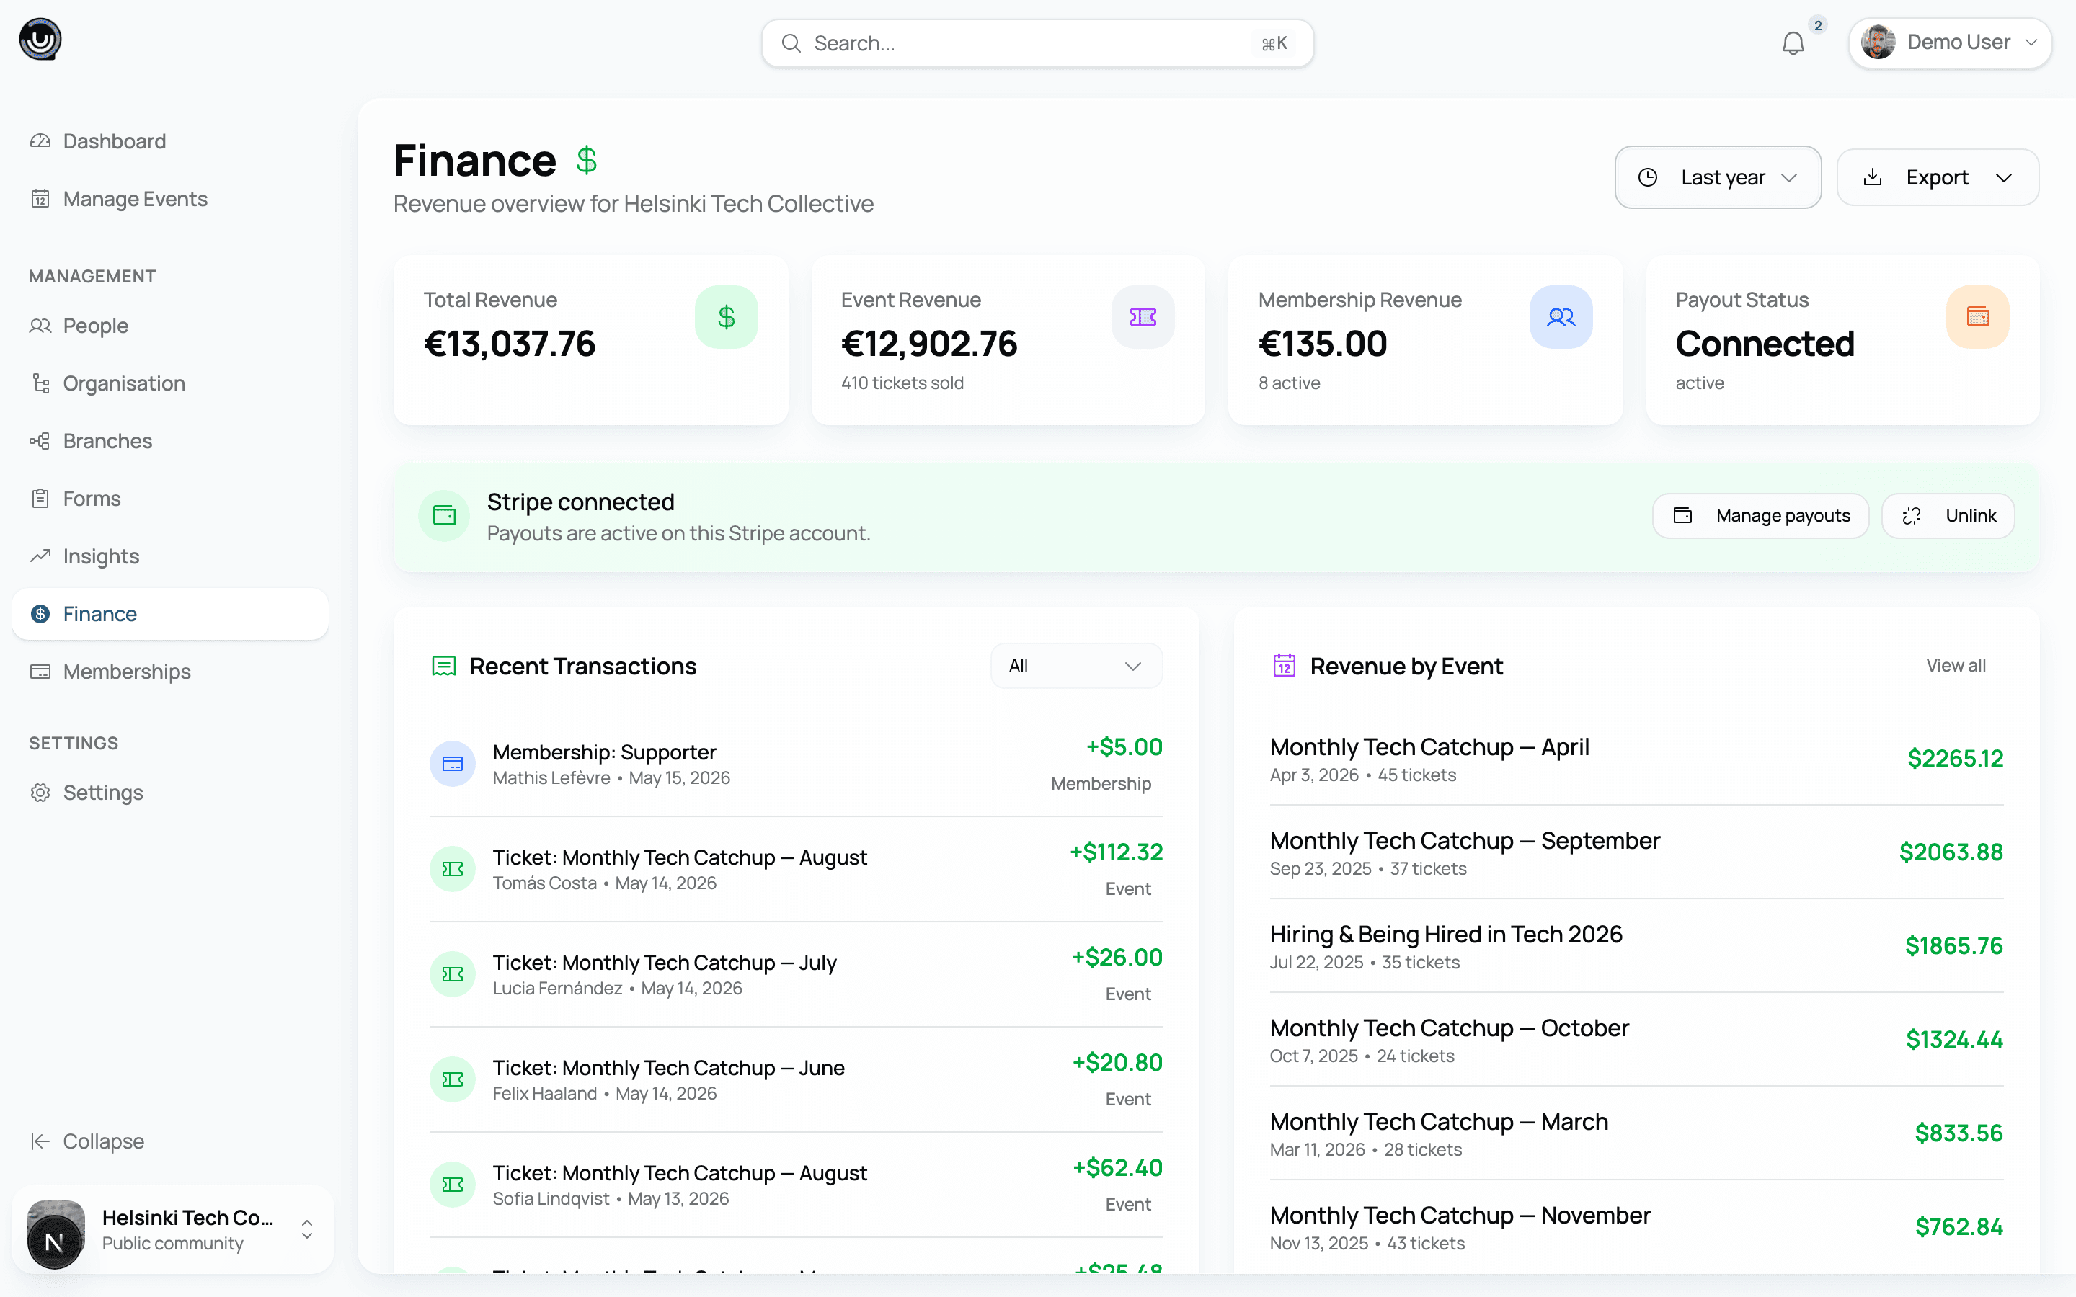Click Manage payouts button

pos(1760,515)
